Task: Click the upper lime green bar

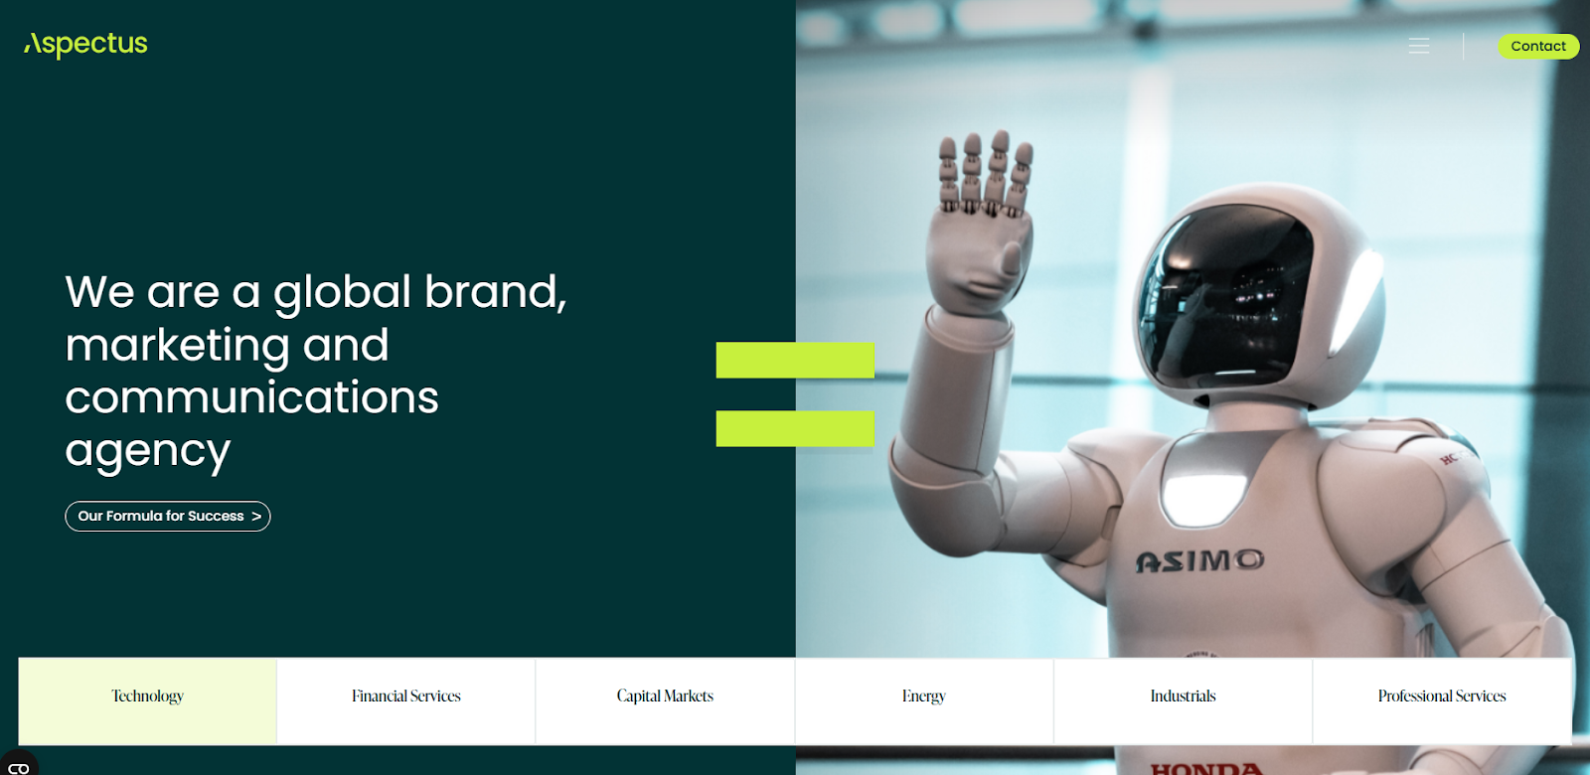Action: pos(795,360)
